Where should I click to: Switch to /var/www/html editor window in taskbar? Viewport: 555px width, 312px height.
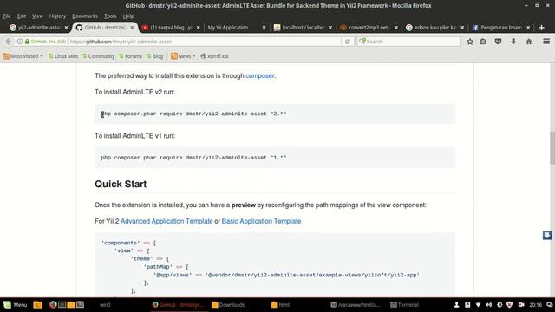(356, 304)
